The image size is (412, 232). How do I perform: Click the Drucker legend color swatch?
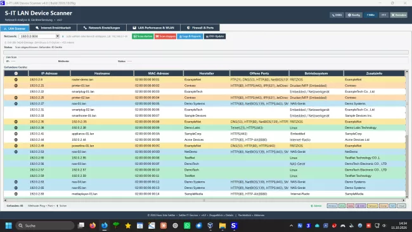coord(383,206)
